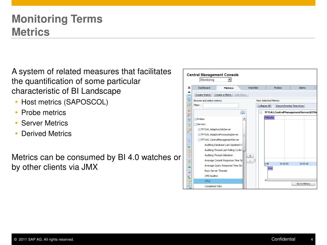Click the orange padlock sidebar icon

pyautogui.click(x=189, y=152)
